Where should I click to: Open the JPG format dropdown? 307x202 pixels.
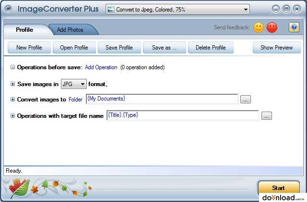[74, 84]
